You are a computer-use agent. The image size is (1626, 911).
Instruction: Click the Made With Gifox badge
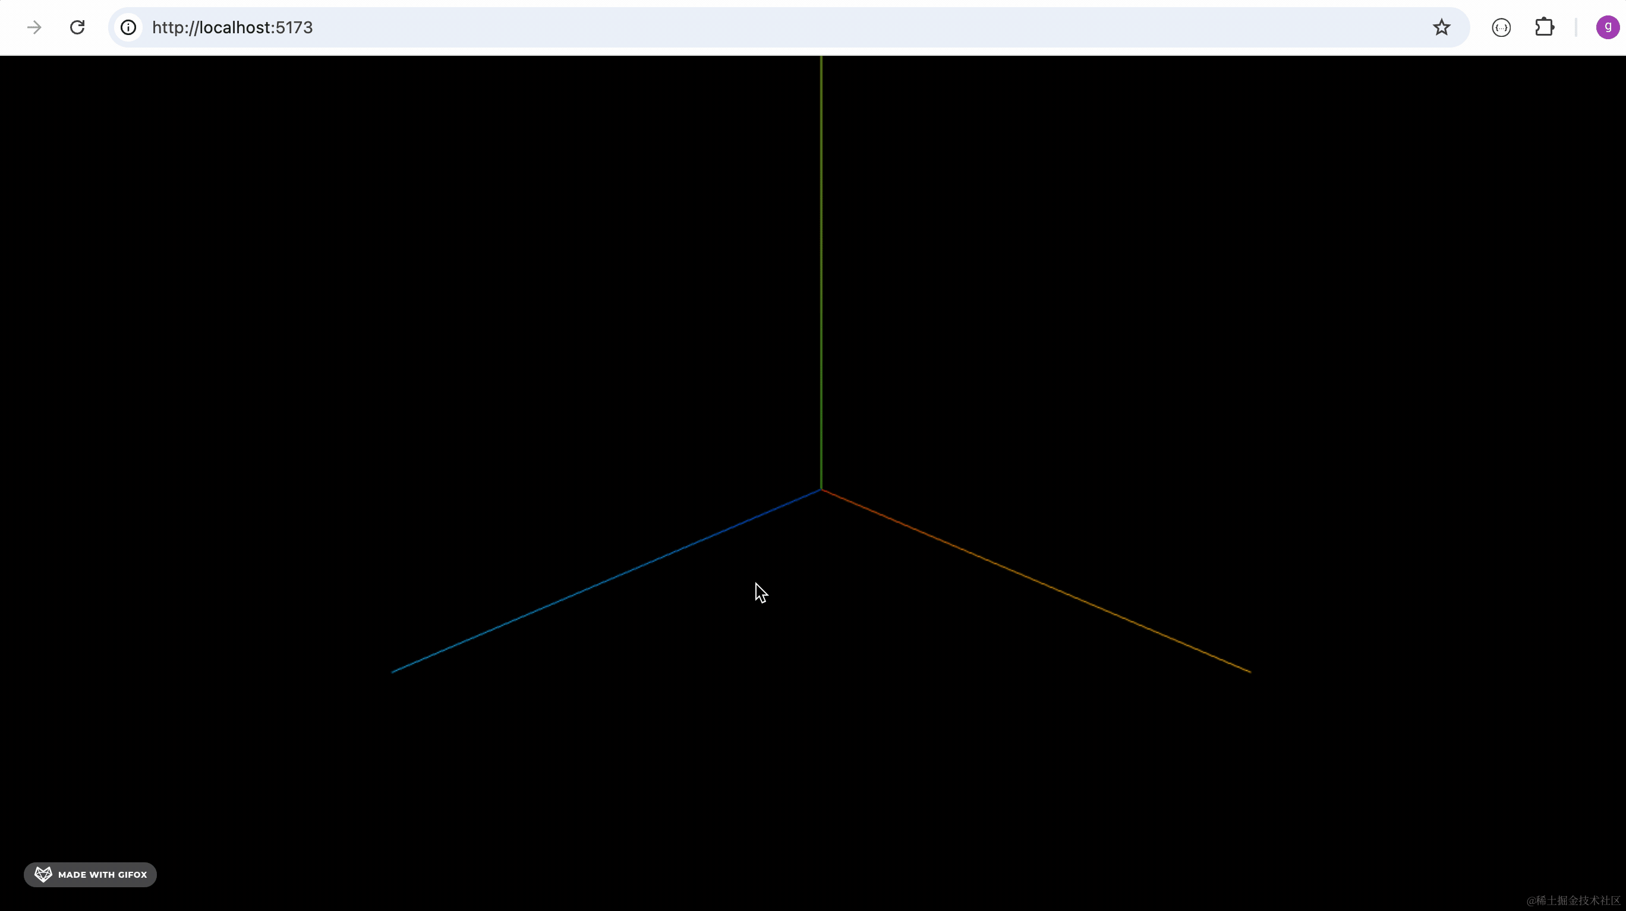point(90,874)
